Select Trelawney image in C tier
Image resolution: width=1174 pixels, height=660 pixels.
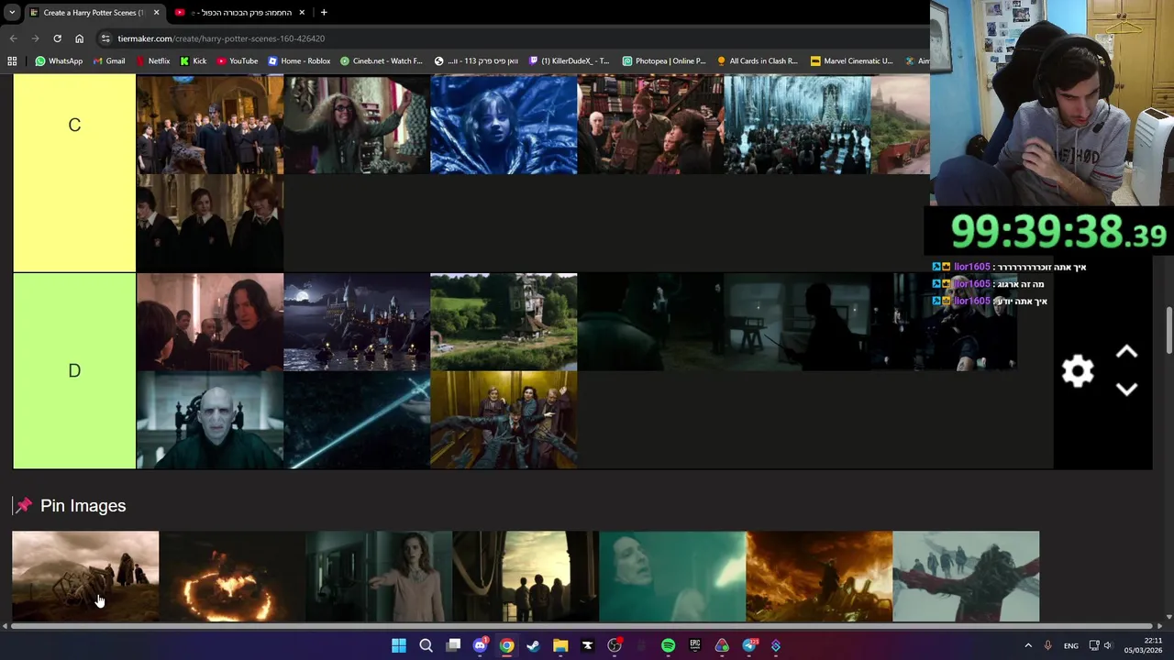coord(357,125)
